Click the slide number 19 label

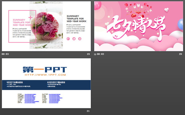pos(88,54)
